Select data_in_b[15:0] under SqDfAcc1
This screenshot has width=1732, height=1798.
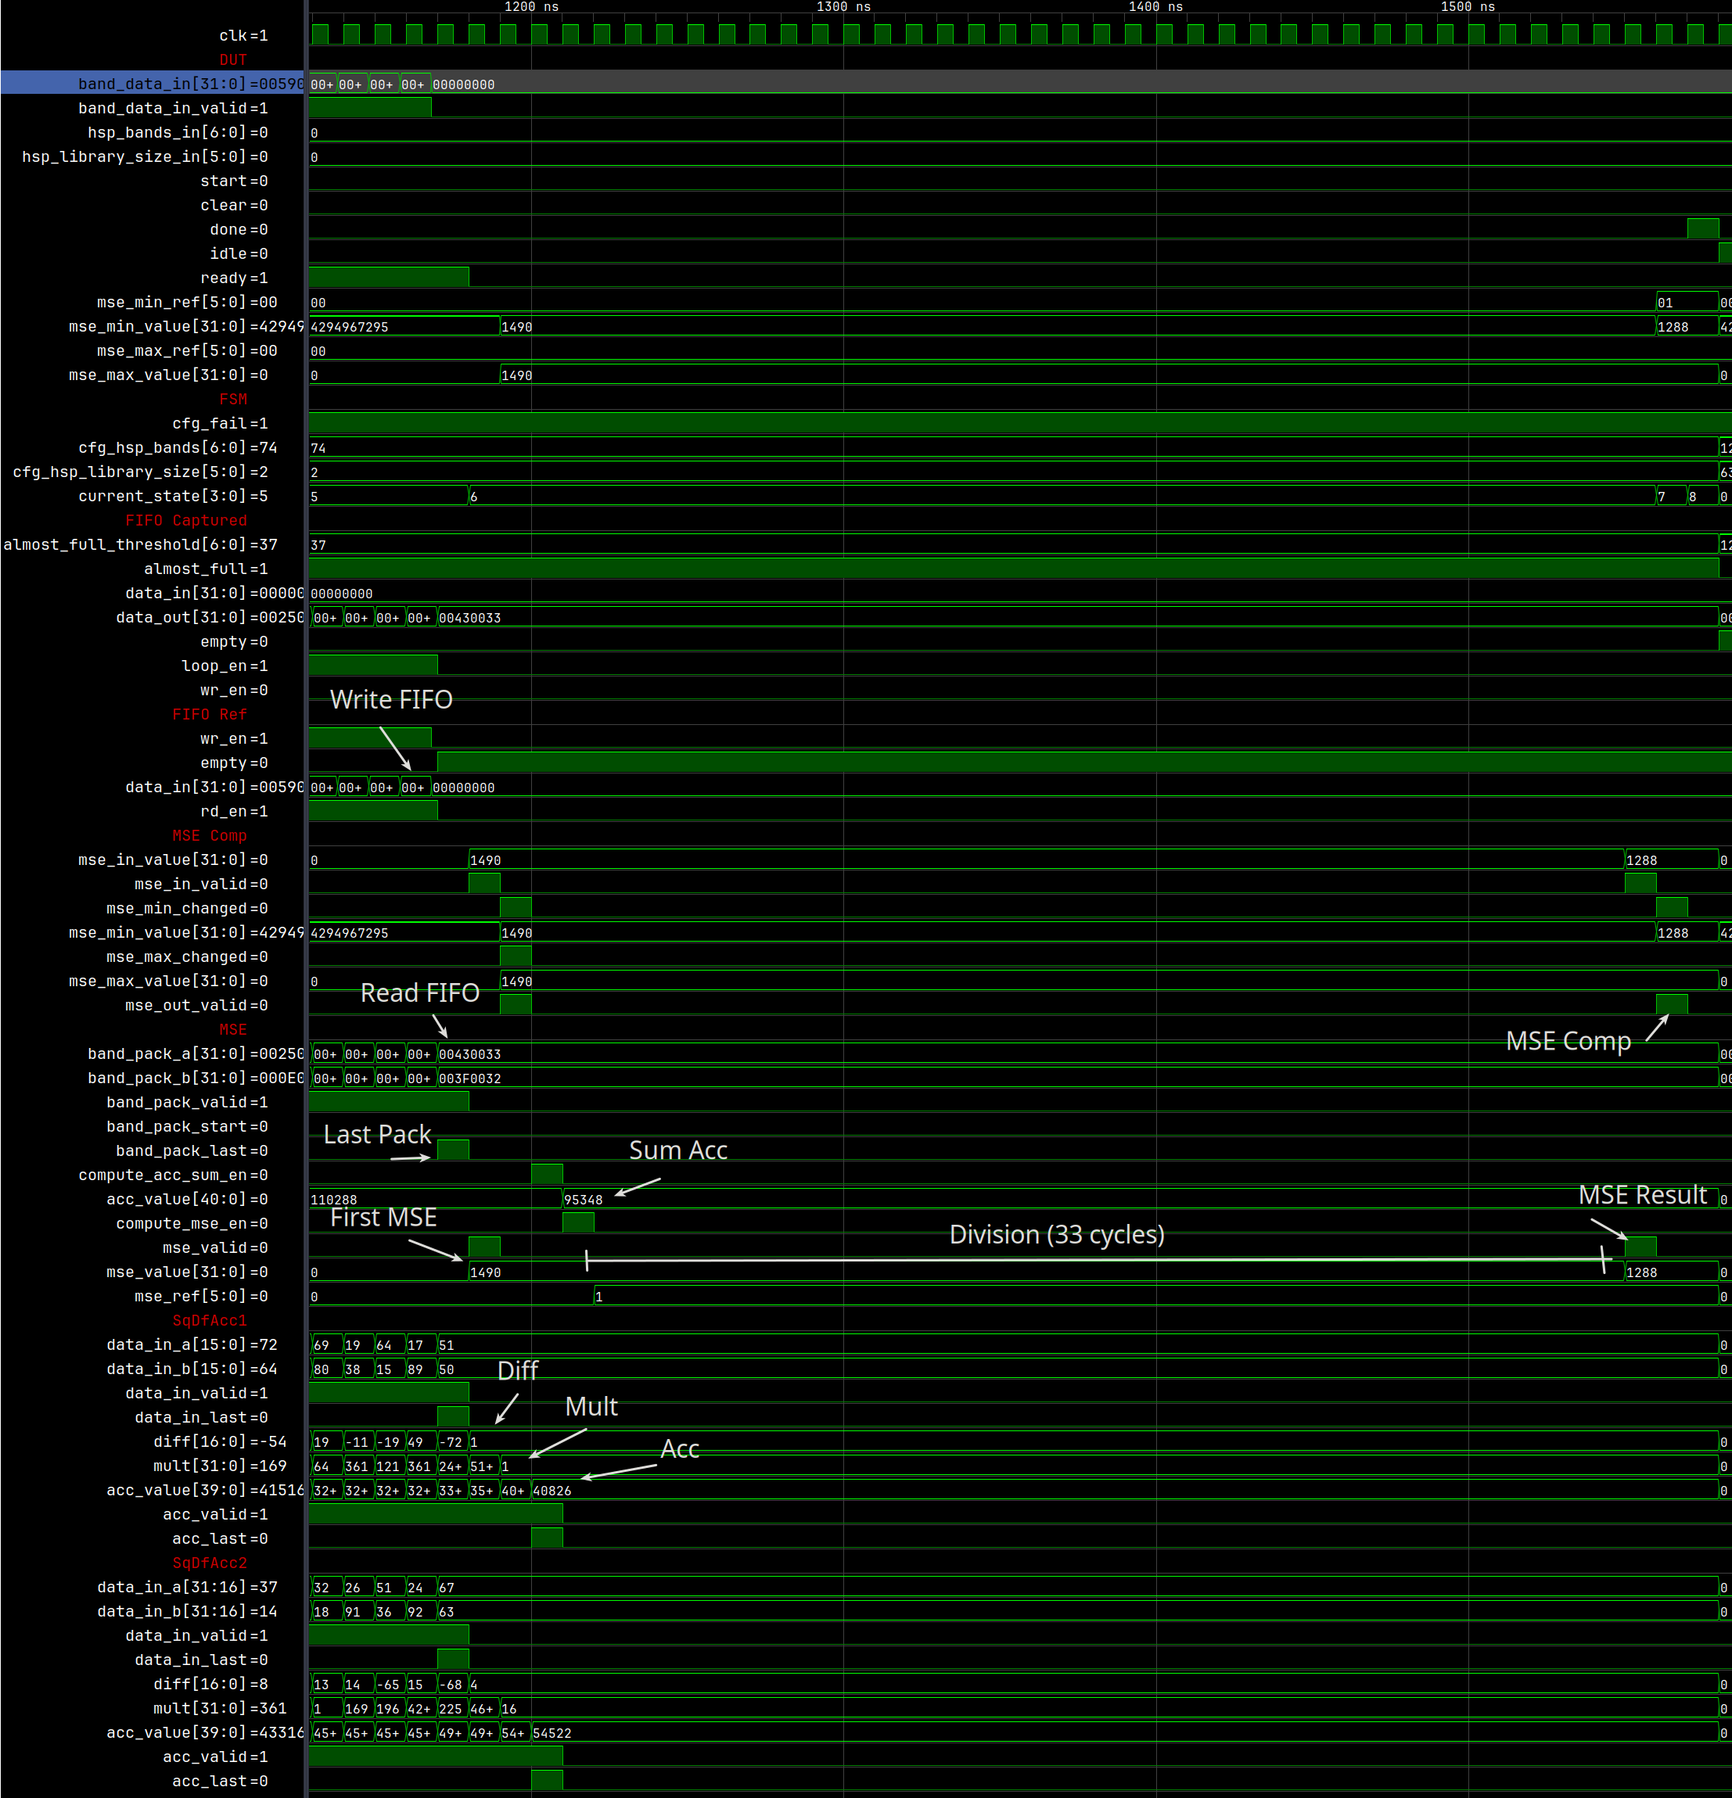point(192,1369)
